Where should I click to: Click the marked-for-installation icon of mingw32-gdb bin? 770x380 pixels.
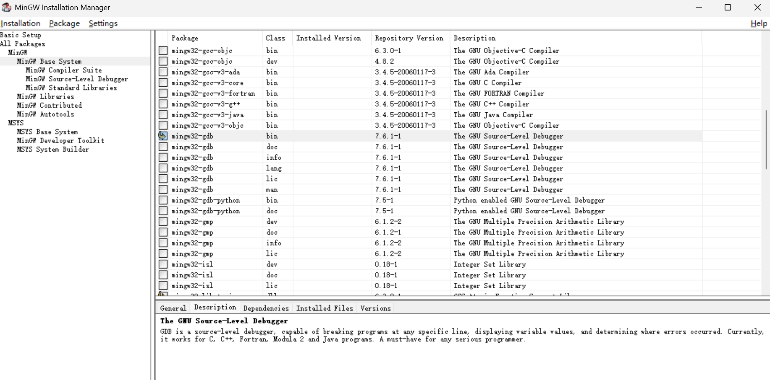coord(163,136)
